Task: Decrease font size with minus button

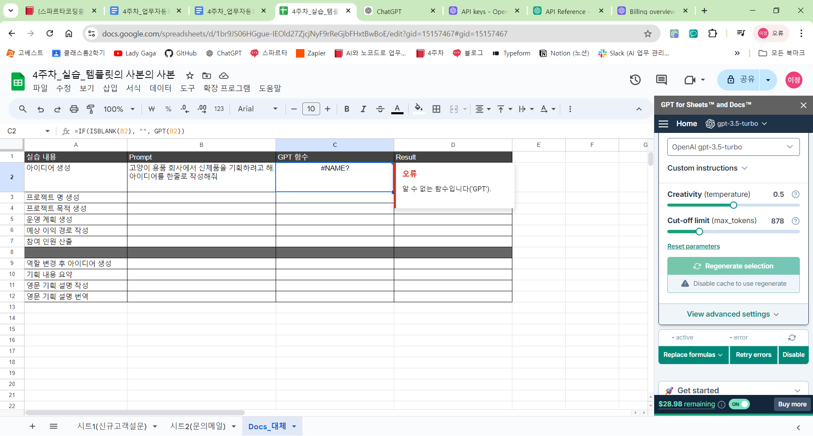Action: click(294, 109)
